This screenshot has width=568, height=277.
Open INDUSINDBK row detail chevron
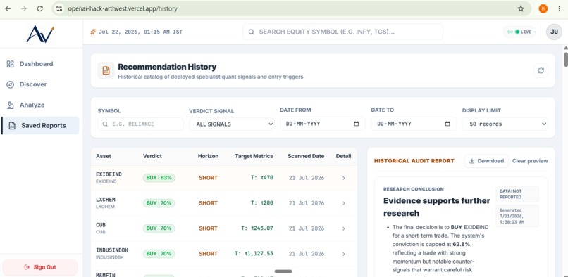click(343, 254)
